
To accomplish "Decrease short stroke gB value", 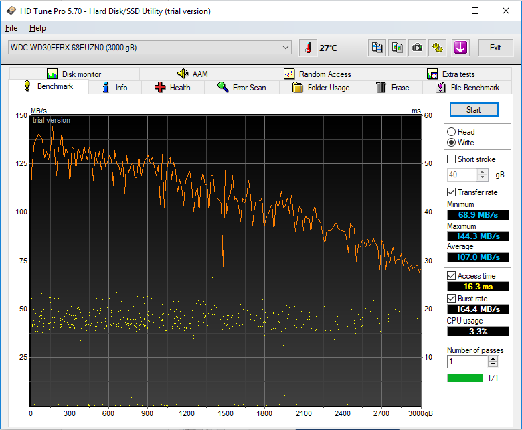I will [482, 177].
